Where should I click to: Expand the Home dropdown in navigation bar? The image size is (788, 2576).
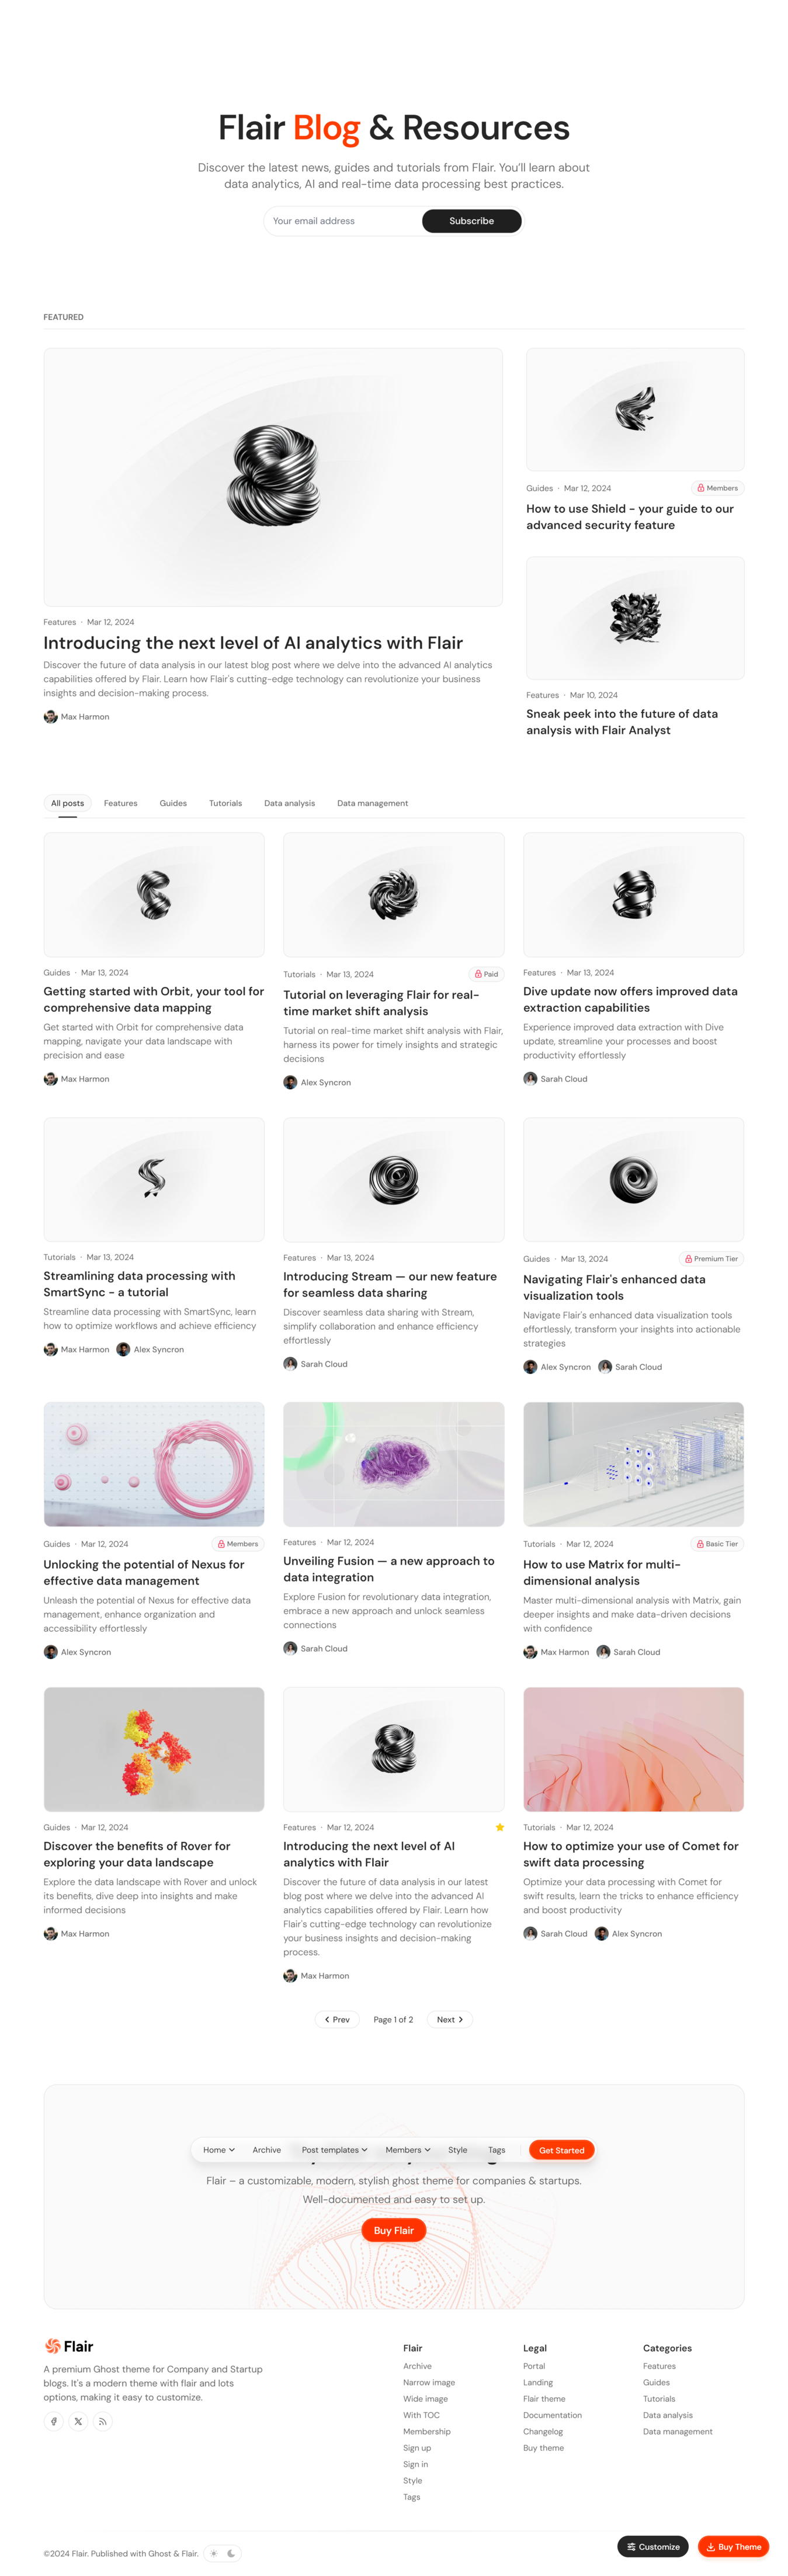point(219,2149)
